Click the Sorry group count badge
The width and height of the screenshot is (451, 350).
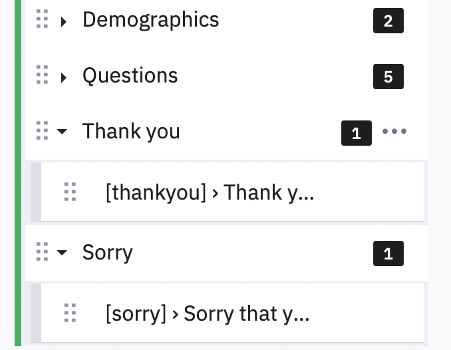(388, 253)
